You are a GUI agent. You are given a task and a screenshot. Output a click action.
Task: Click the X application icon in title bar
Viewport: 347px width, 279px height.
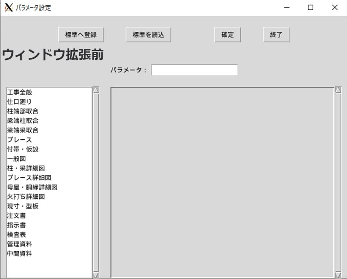pyautogui.click(x=9, y=7)
